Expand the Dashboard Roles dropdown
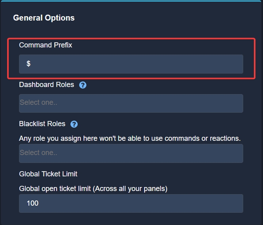The image size is (263, 225). pos(131,103)
